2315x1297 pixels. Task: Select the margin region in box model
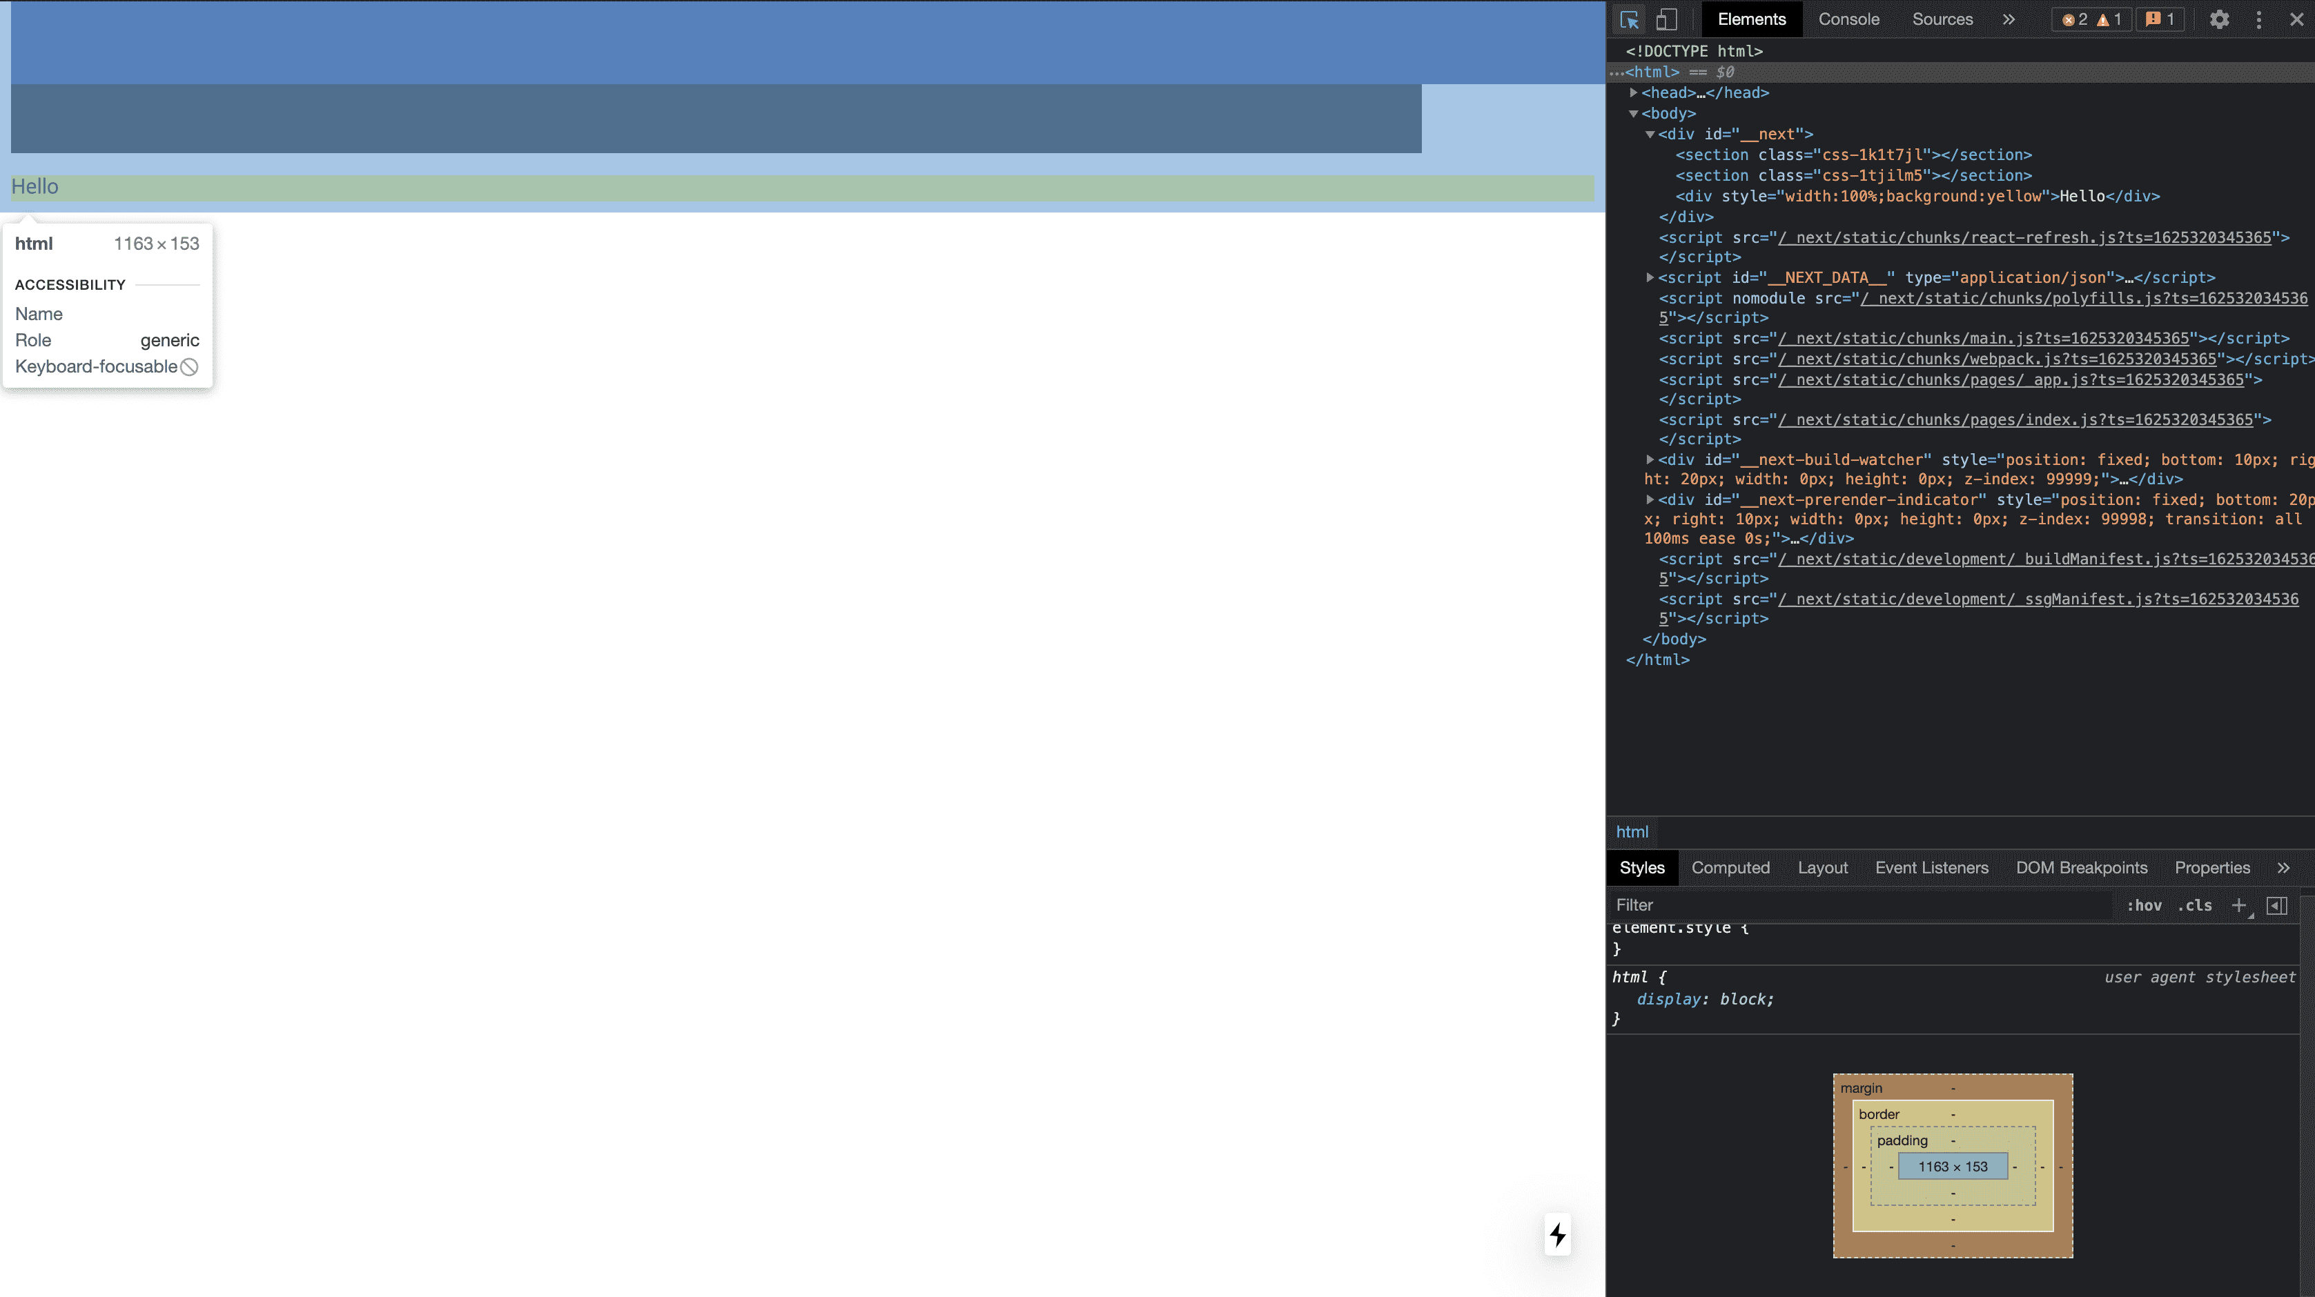point(1861,1088)
